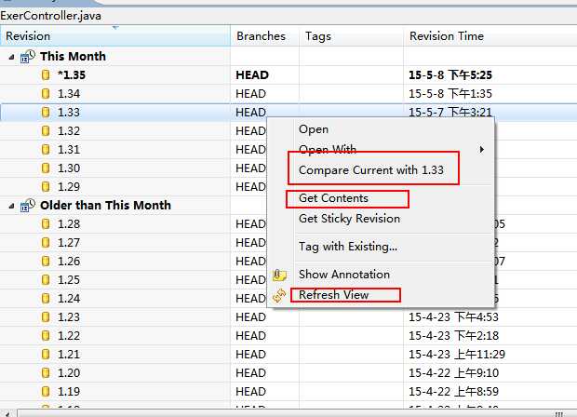The height and width of the screenshot is (417, 577).
Task: Click the revision icon beside 1.33
Action: pyautogui.click(x=46, y=113)
